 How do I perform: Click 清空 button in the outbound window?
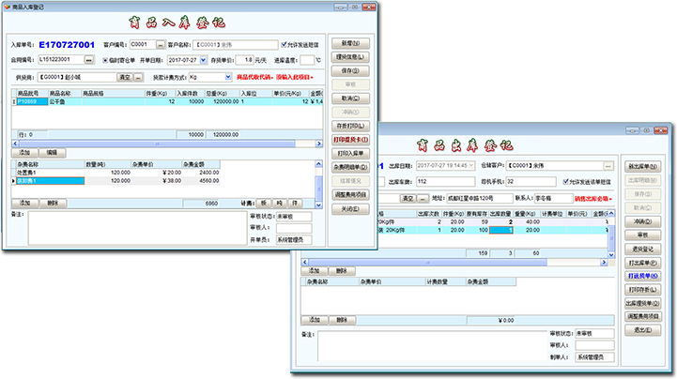[408, 198]
